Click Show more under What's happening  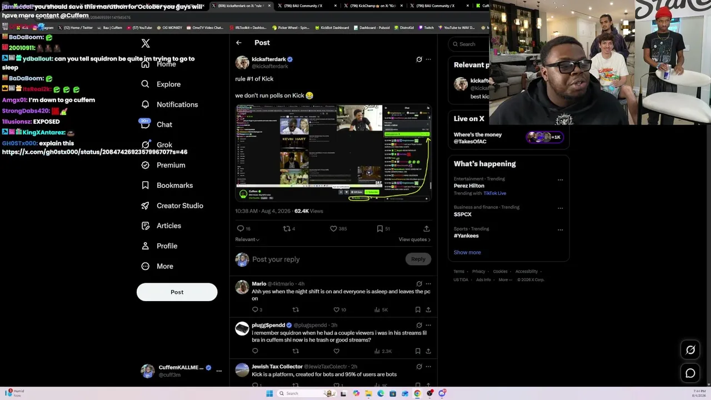pos(467,252)
